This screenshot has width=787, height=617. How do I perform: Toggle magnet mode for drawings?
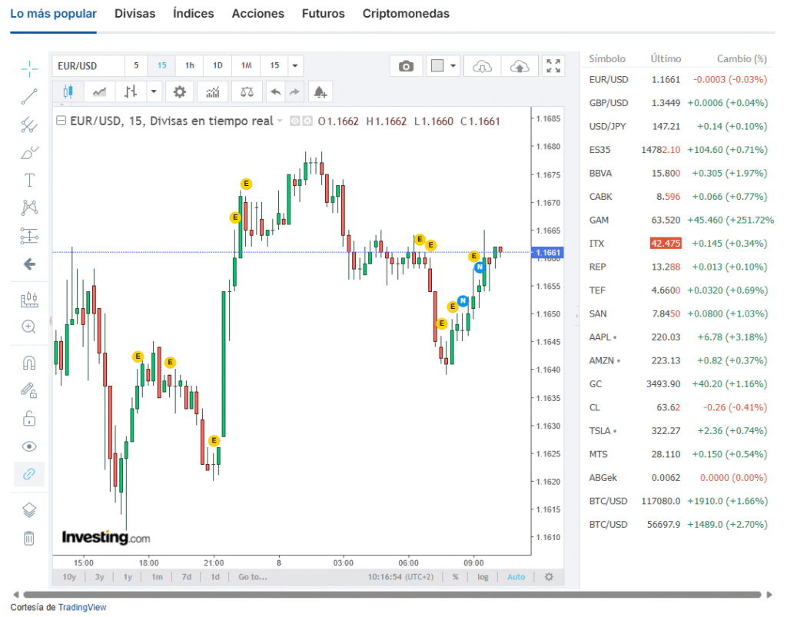[x=29, y=363]
